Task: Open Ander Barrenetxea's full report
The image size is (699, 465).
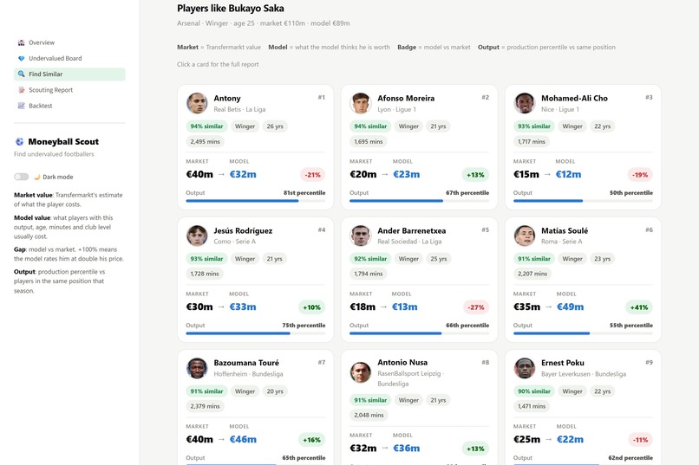Action: click(x=411, y=231)
